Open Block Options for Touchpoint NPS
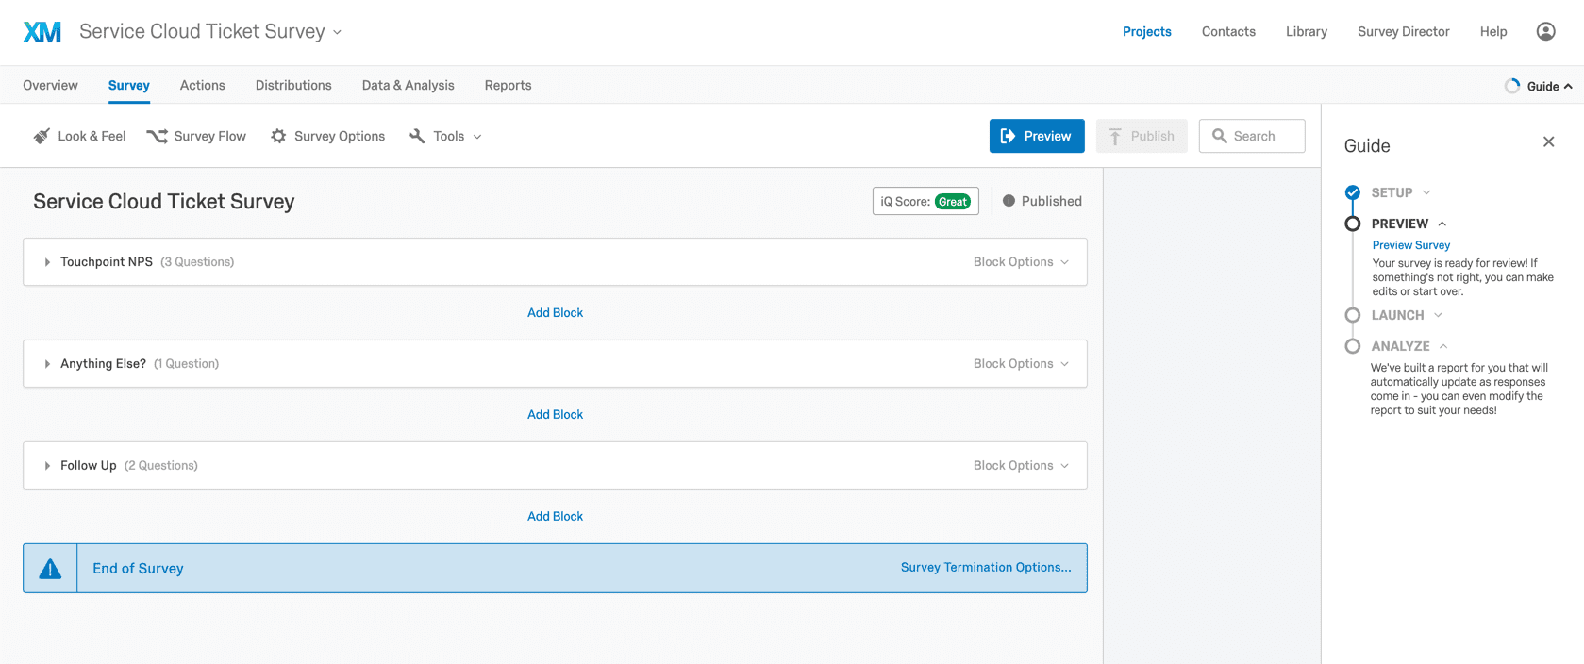This screenshot has height=664, width=1584. [x=1021, y=262]
